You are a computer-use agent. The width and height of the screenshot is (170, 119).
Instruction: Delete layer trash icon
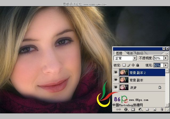[162, 109]
